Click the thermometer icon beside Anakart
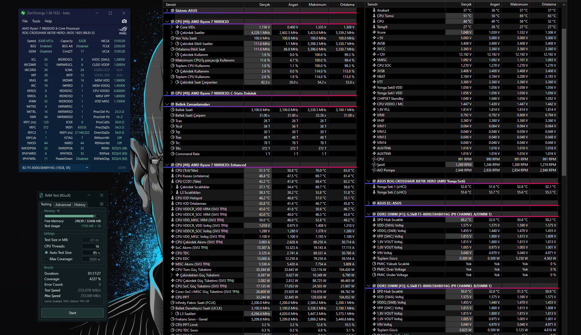The height and width of the screenshot is (335, 581). click(374, 10)
